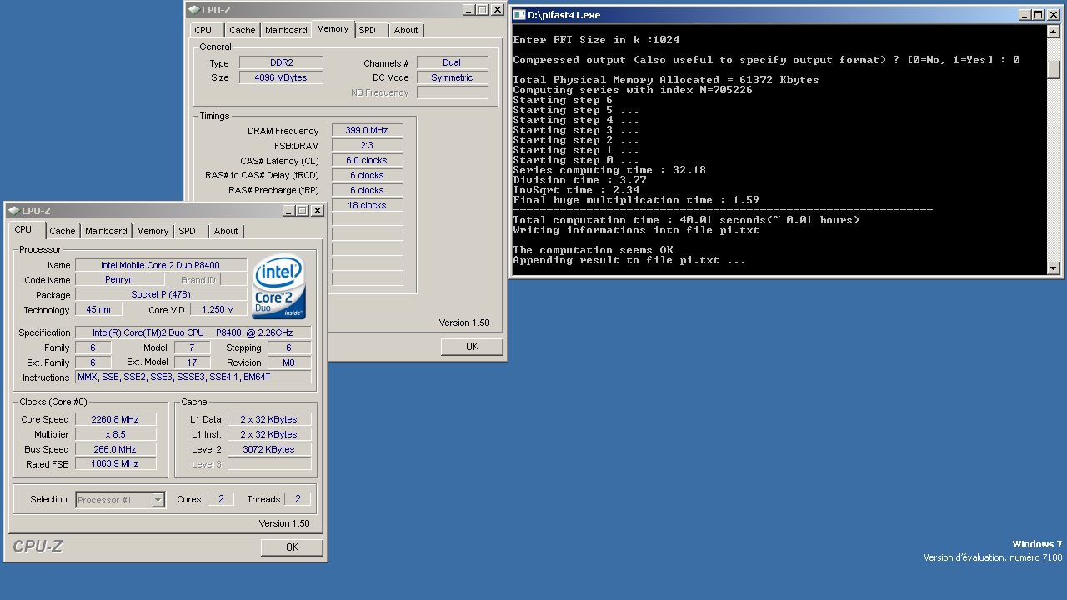Click the Core VID value 1.250 V
The height and width of the screenshot is (600, 1067).
tap(218, 309)
